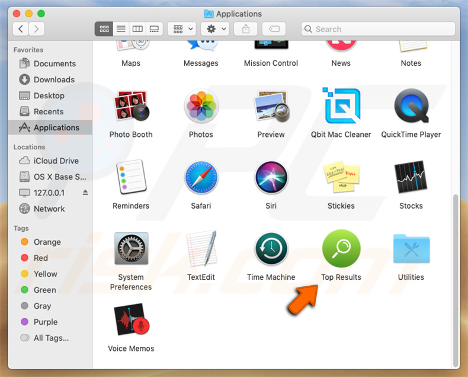468x377 pixels.
Task: Click the Search field
Action: pos(378,29)
